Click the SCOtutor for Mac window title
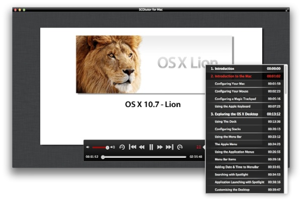 point(151,10)
